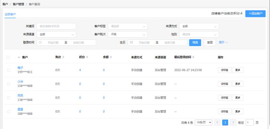
Task: Open customer link above 138****888
Action: pos(20,95)
